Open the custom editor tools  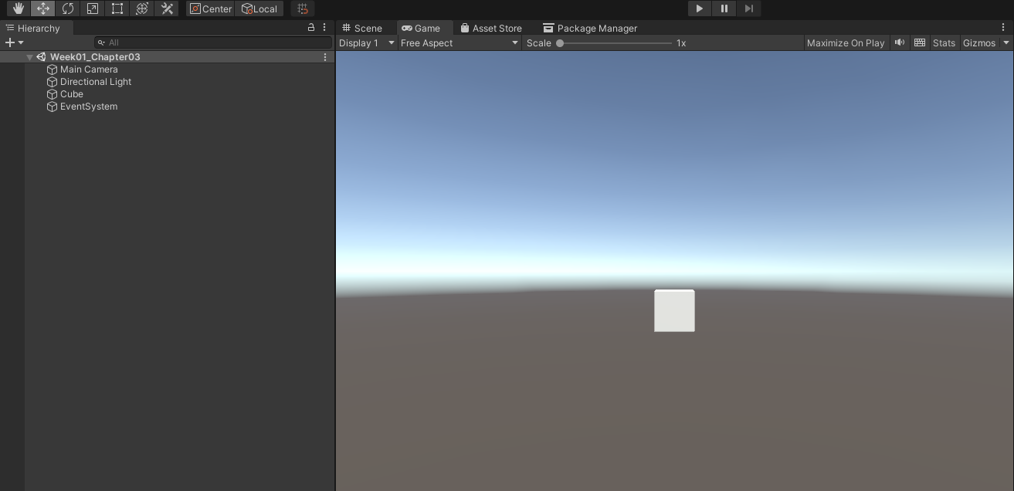click(167, 8)
